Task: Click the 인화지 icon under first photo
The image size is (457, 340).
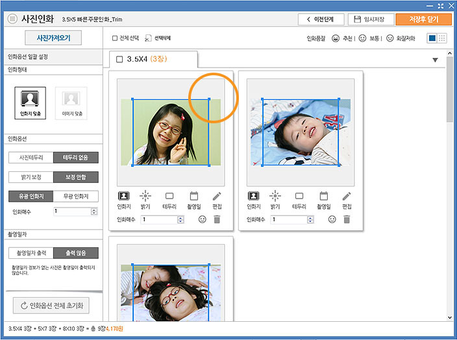Action: tap(124, 196)
